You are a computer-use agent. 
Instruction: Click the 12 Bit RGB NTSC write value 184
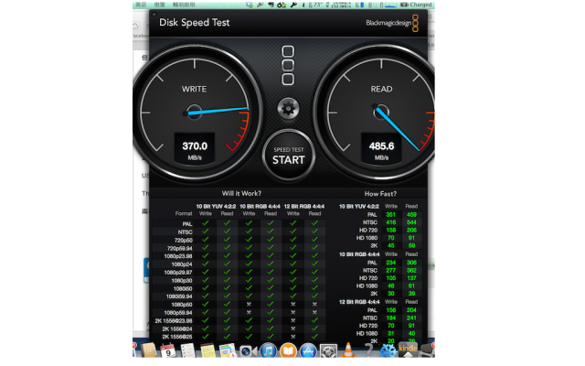click(x=390, y=318)
